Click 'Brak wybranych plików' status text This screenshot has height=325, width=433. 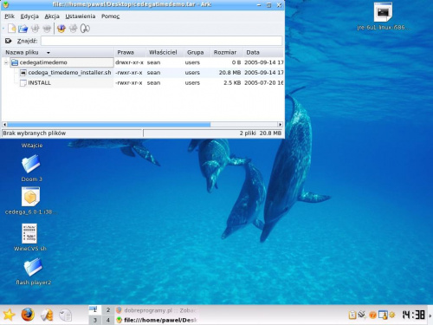35,133
